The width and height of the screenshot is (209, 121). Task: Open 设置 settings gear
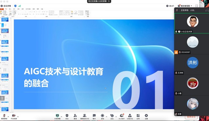click(x=146, y=117)
